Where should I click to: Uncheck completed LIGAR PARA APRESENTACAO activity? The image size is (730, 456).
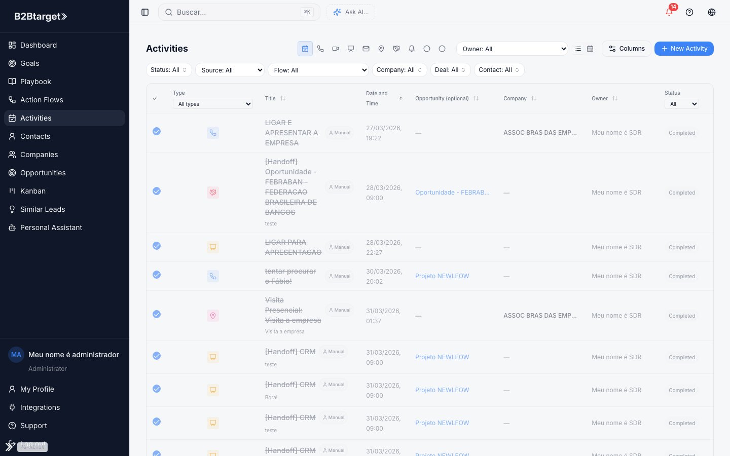pos(157,246)
